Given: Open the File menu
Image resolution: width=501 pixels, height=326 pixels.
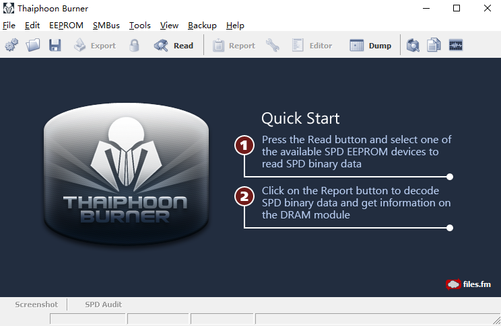Looking at the screenshot, I should [9, 25].
